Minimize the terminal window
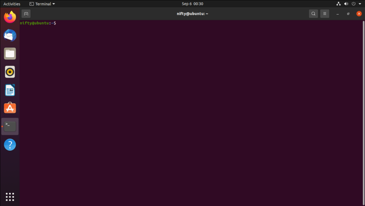 (338, 14)
